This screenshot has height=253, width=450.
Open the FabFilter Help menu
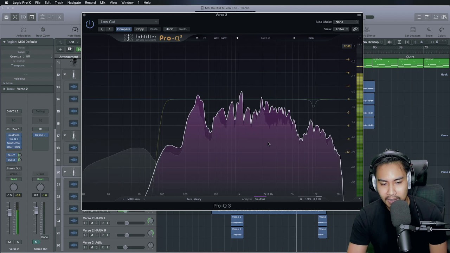tap(311, 38)
